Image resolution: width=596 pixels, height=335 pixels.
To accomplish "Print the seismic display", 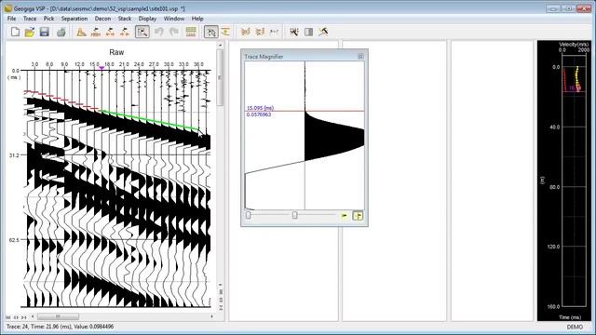I will (61, 32).
